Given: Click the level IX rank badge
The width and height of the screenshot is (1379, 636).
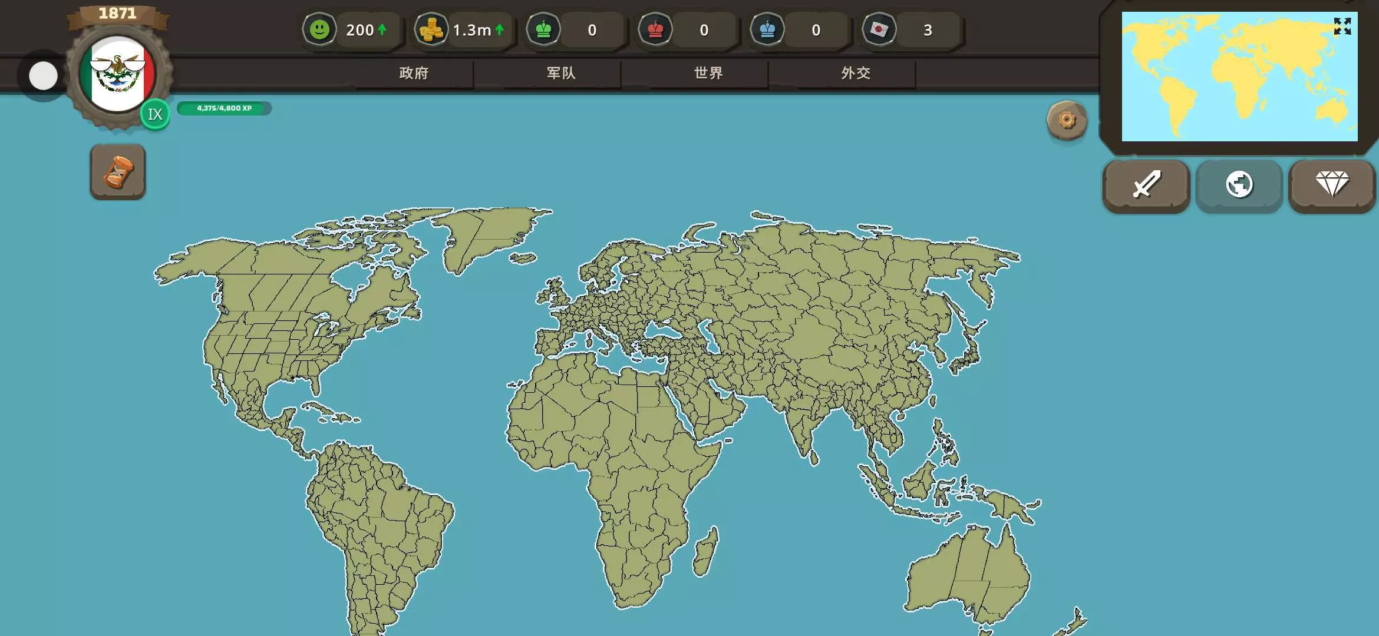Looking at the screenshot, I should click(155, 114).
